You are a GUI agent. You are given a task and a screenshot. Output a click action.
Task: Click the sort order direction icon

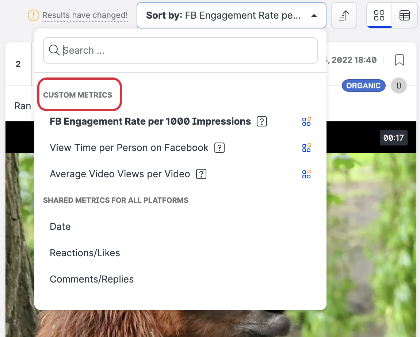(344, 15)
